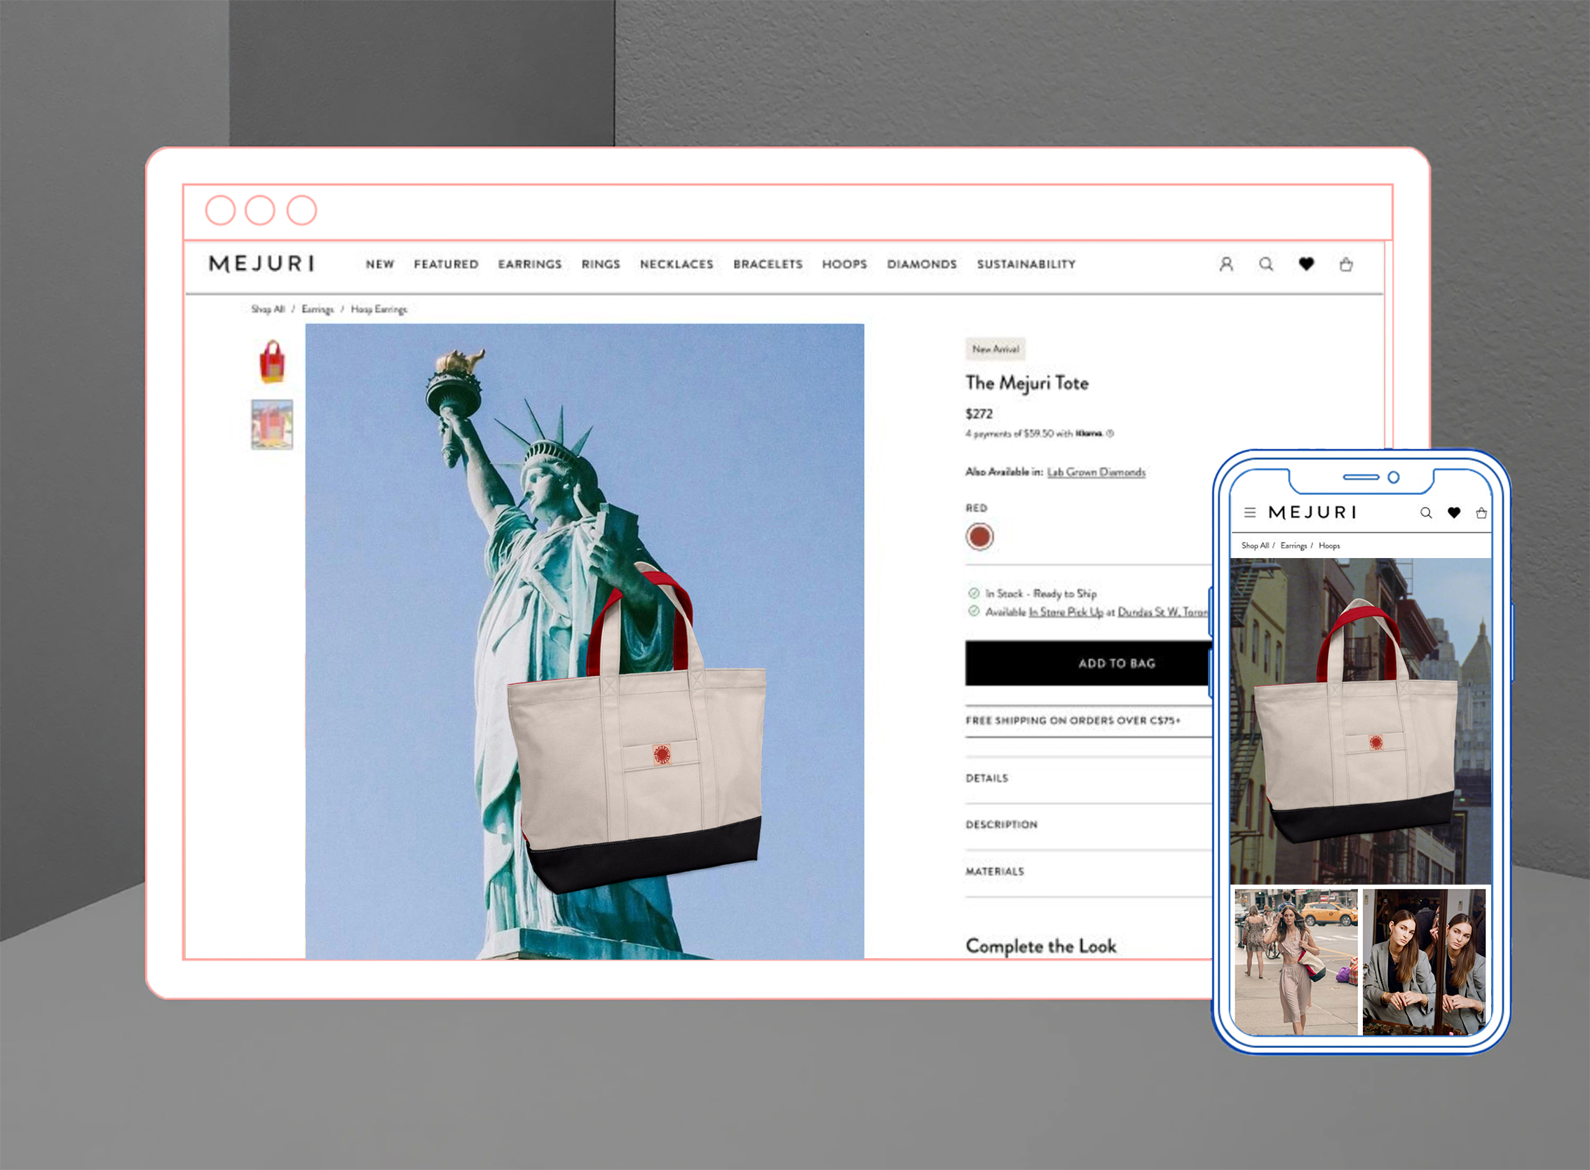Image resolution: width=1590 pixels, height=1170 pixels.
Task: Select the red color swatch
Action: 979,537
